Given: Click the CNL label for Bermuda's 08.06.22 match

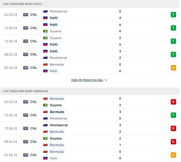Looking at the screenshot, I should click(33, 142).
